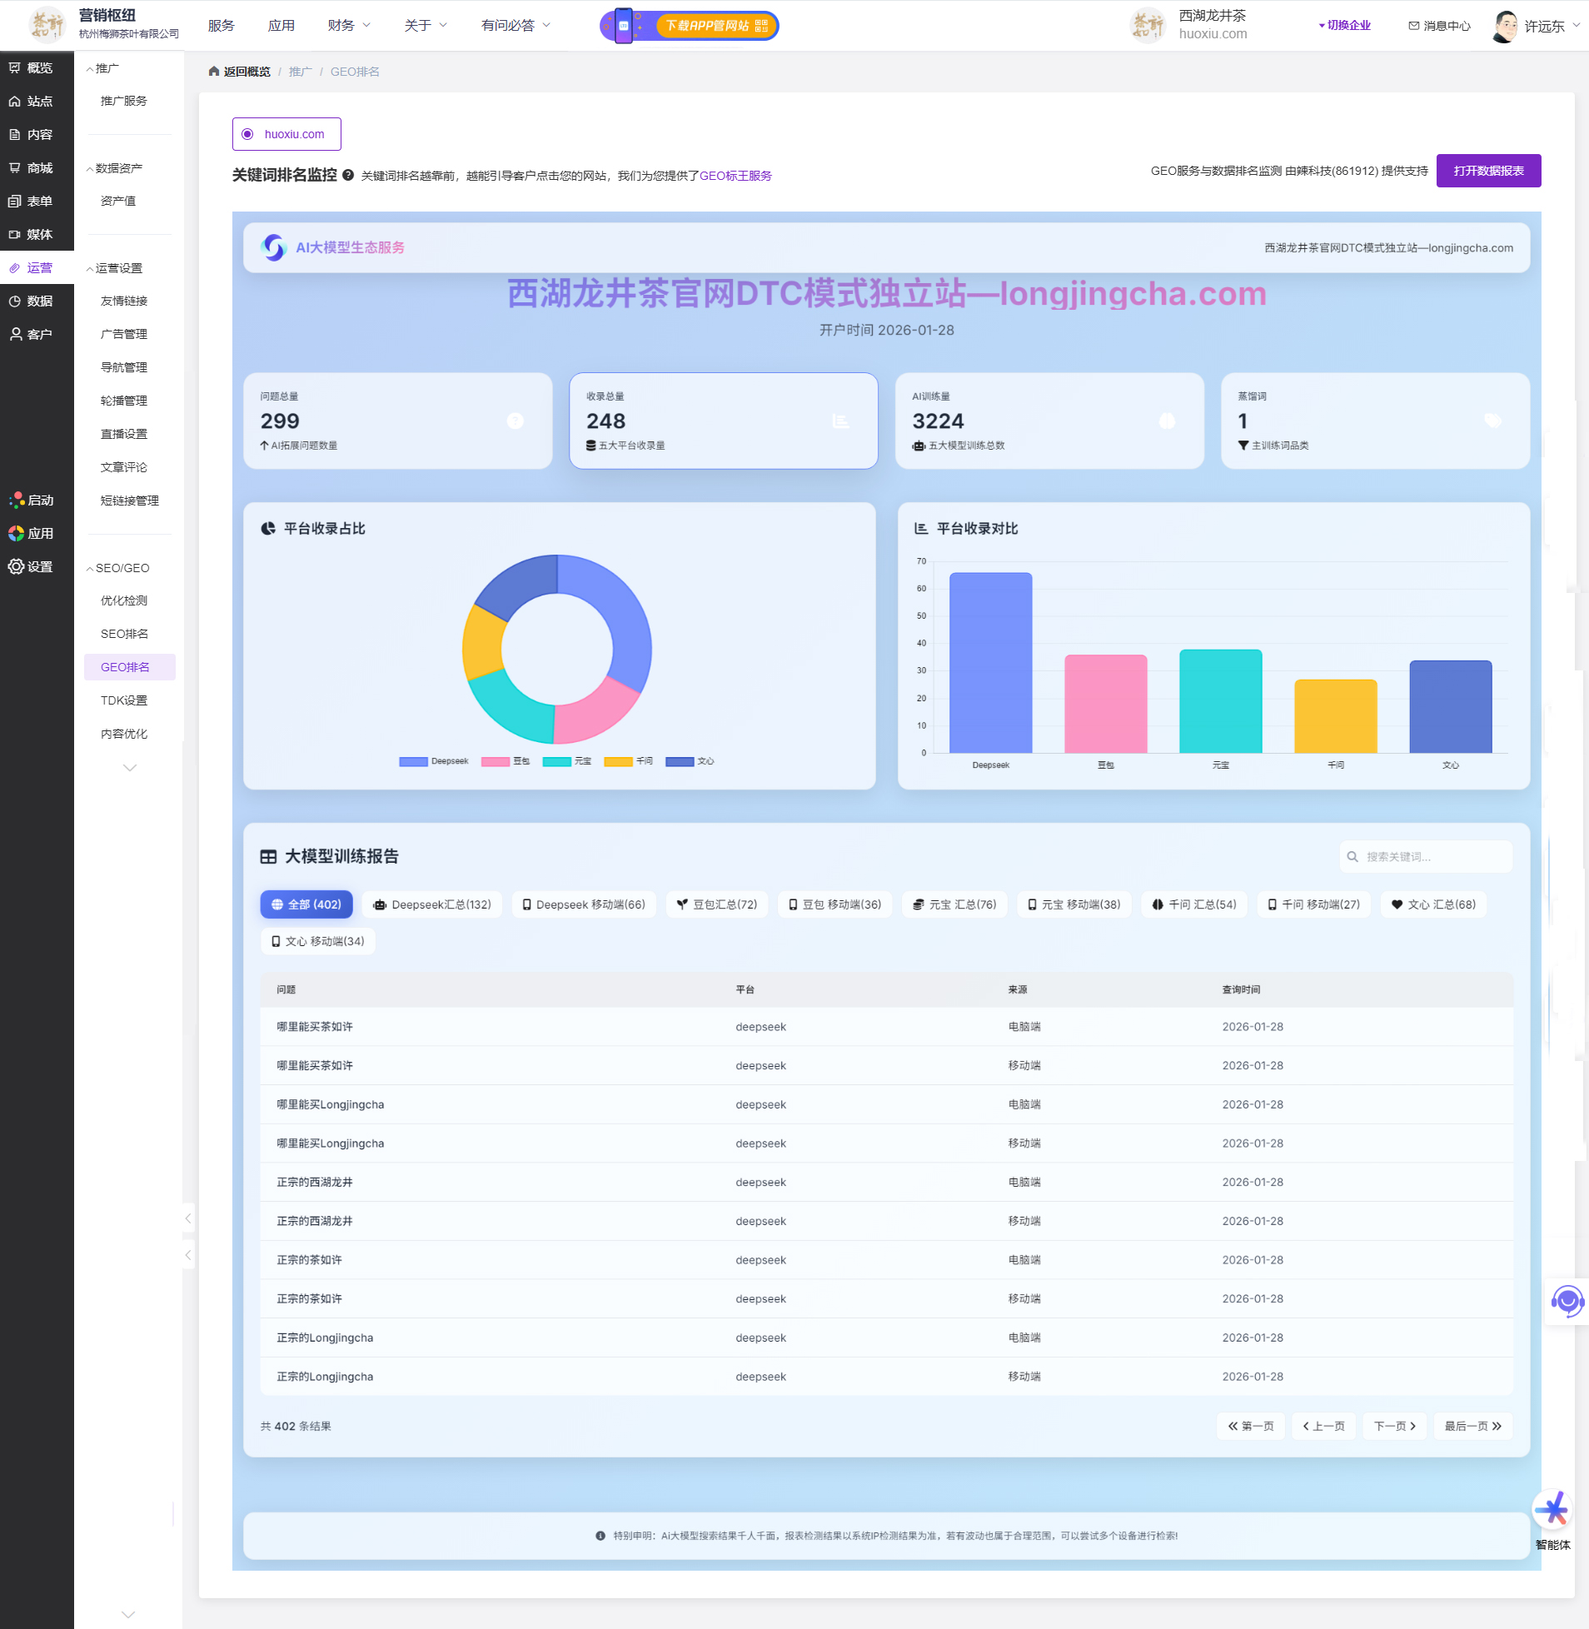Viewport: 1589px width, 1629px height.
Task: Open the GEO标王服务 link
Action: (735, 176)
